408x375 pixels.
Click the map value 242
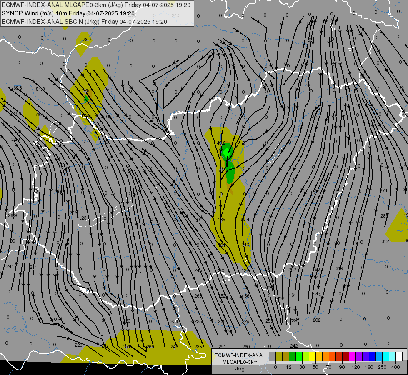[294, 346]
